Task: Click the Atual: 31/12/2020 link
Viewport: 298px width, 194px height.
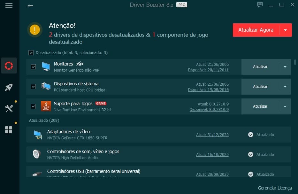Action: tap(212, 135)
